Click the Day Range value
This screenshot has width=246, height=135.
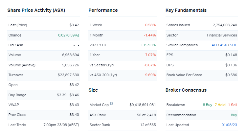tap(68, 95)
